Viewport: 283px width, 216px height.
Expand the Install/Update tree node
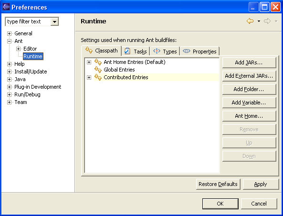pyautogui.click(x=9, y=72)
